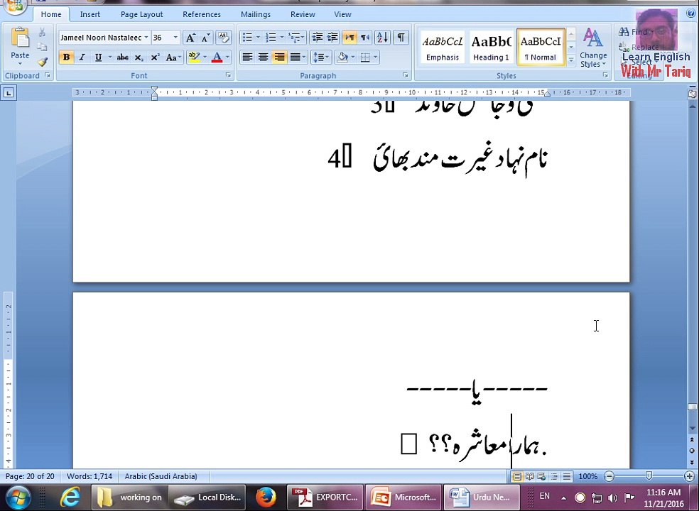Apply the yellow text highlight color

[194, 57]
